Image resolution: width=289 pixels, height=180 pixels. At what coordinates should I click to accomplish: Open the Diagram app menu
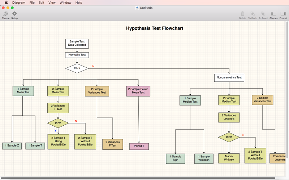coord(19,3)
